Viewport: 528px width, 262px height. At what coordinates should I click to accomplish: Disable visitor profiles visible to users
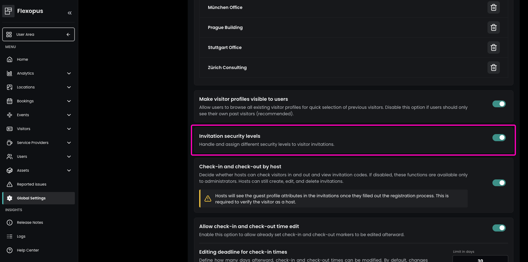point(499,104)
